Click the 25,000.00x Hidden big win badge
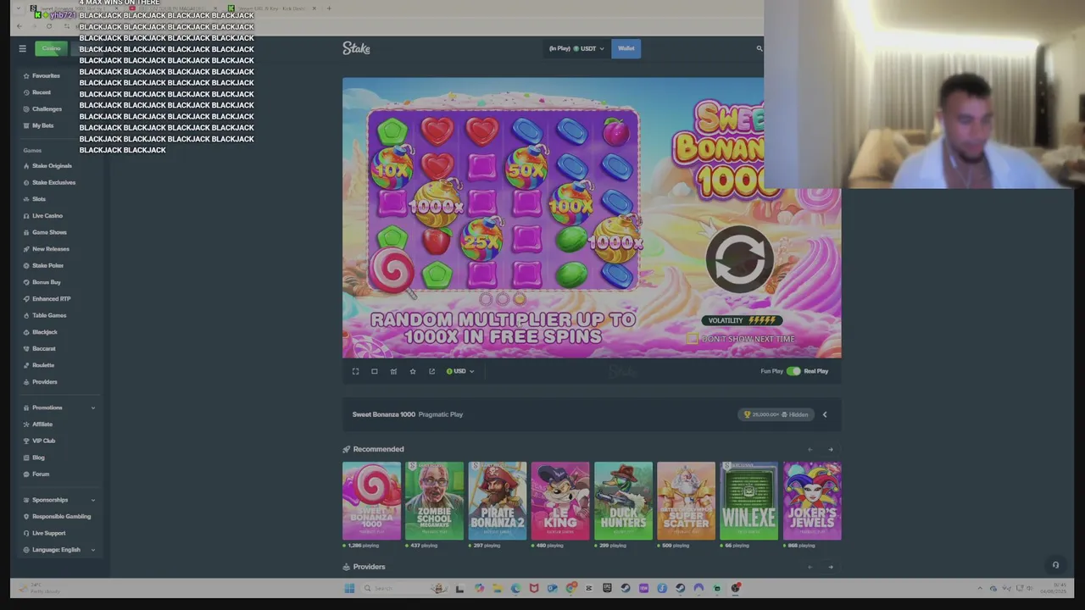Viewport: 1085px width, 610px height. tap(776, 414)
